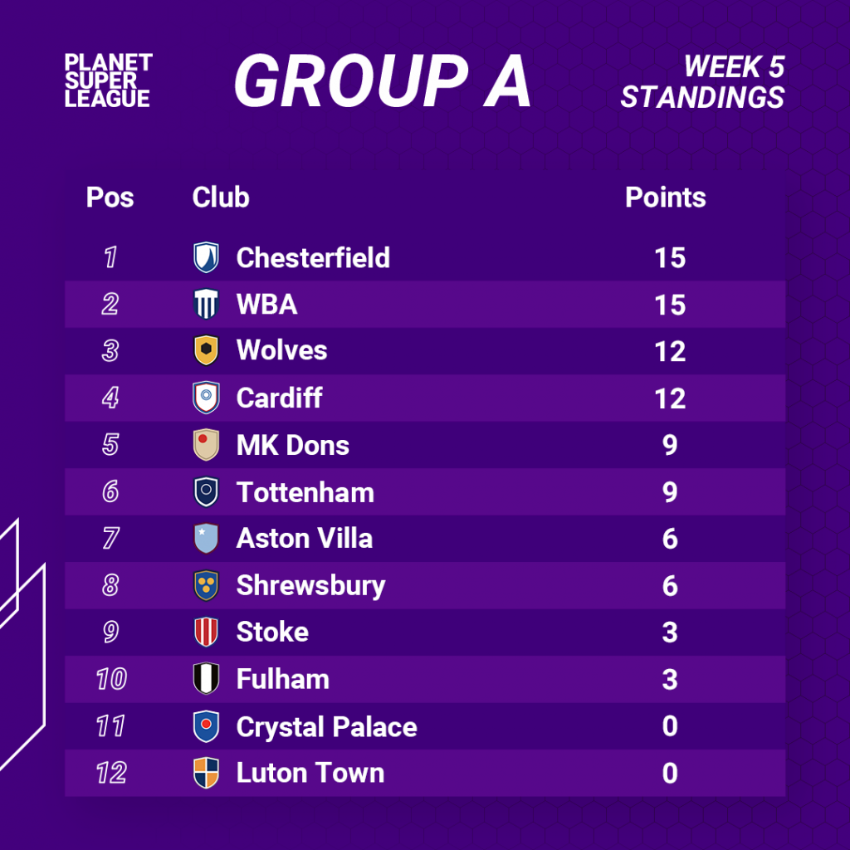Click the Club column header

point(221,197)
